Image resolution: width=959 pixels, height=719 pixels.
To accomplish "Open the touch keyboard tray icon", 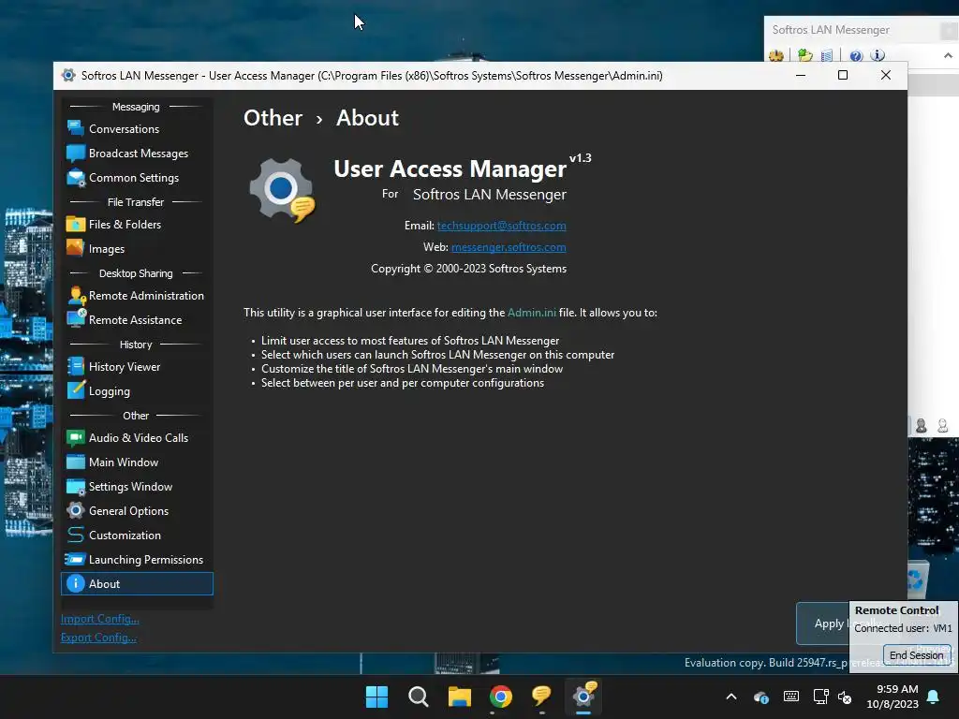I will point(790,697).
